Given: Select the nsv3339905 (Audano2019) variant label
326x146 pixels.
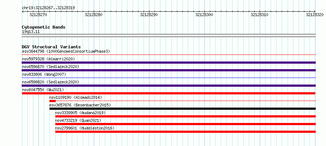Looking at the screenshot, I should 80,113.
